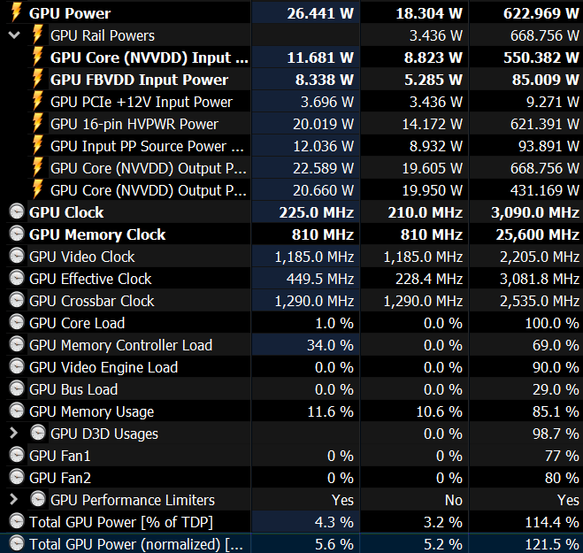Click the gauge icon of Total GPU Power (normalized)
This screenshot has height=553, width=583.
[16, 543]
